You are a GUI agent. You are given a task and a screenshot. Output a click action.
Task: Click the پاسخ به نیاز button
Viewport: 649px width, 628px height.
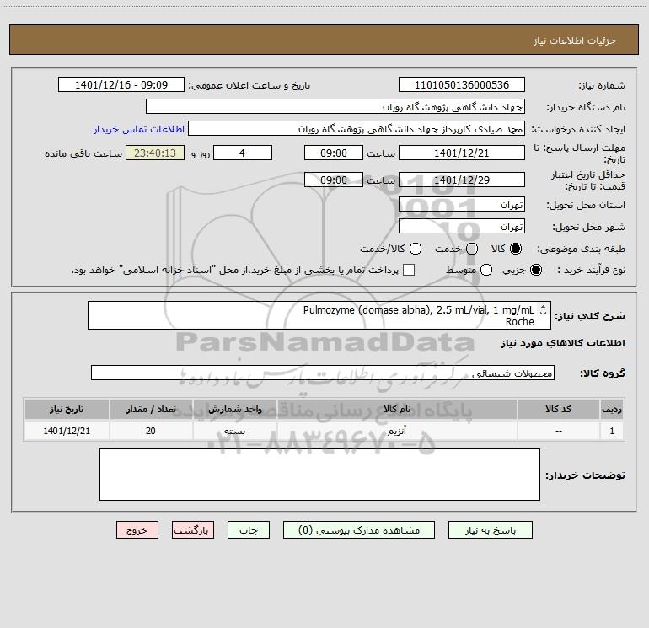click(490, 530)
